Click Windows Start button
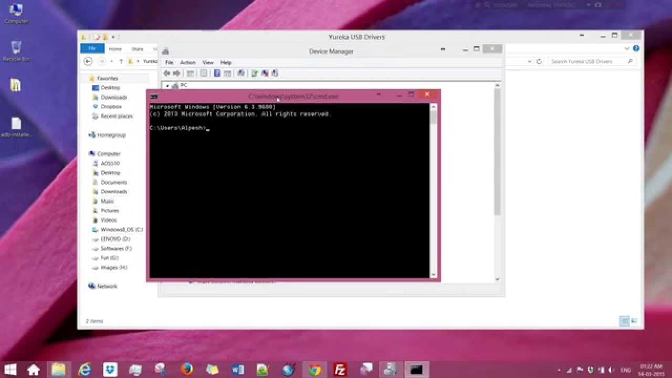 (x=9, y=370)
